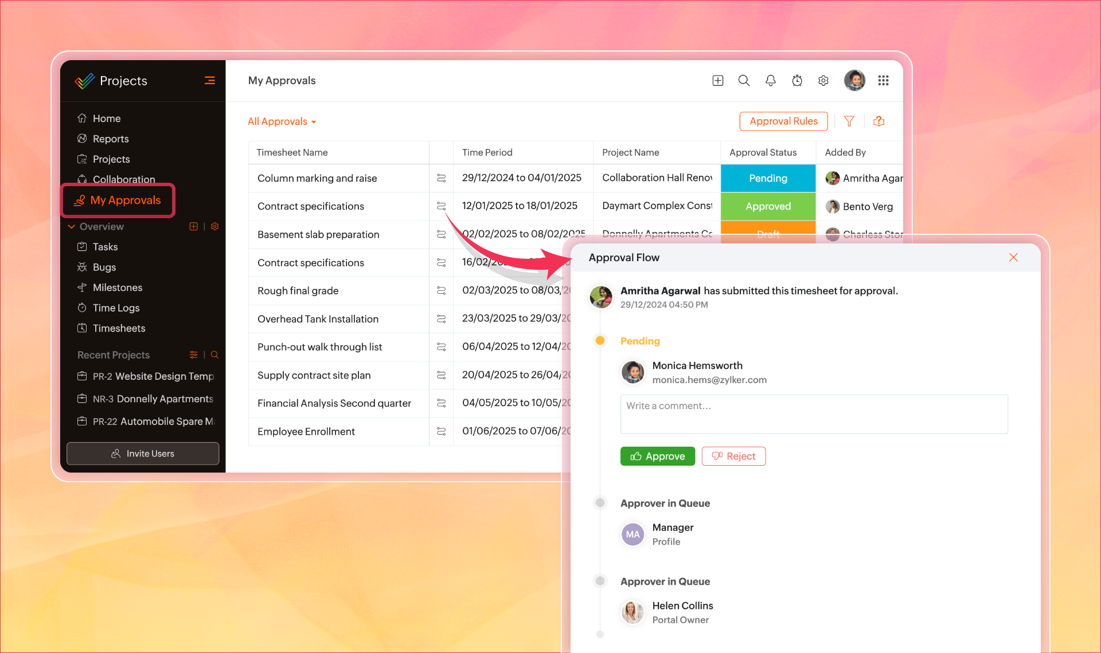Viewport: 1101px width, 653px height.
Task: Go to Milestones in sidebar
Action: pos(118,288)
